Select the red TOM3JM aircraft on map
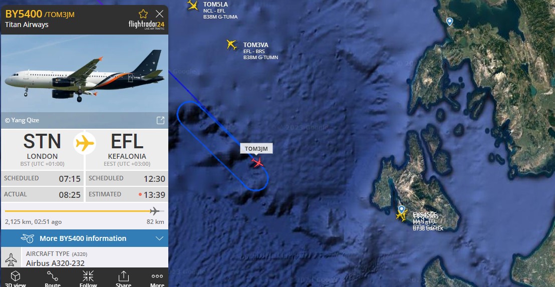This screenshot has width=555, height=287. (x=257, y=162)
